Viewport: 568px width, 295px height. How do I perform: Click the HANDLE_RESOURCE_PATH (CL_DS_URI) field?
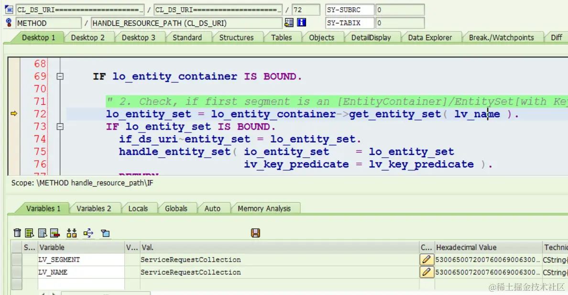pyautogui.click(x=186, y=23)
